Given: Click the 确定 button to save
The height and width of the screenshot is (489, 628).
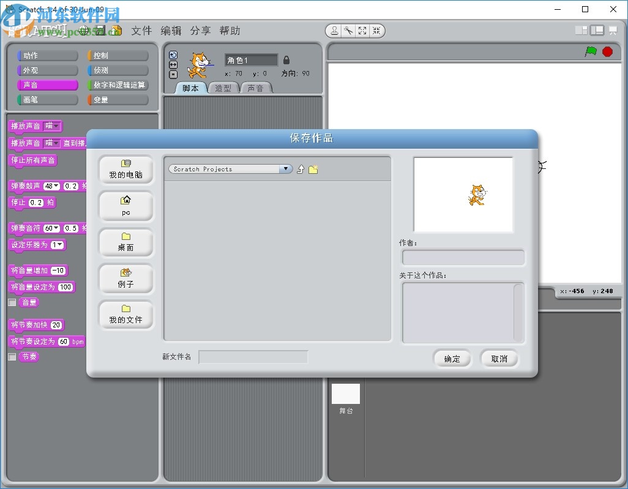Looking at the screenshot, I should (452, 359).
